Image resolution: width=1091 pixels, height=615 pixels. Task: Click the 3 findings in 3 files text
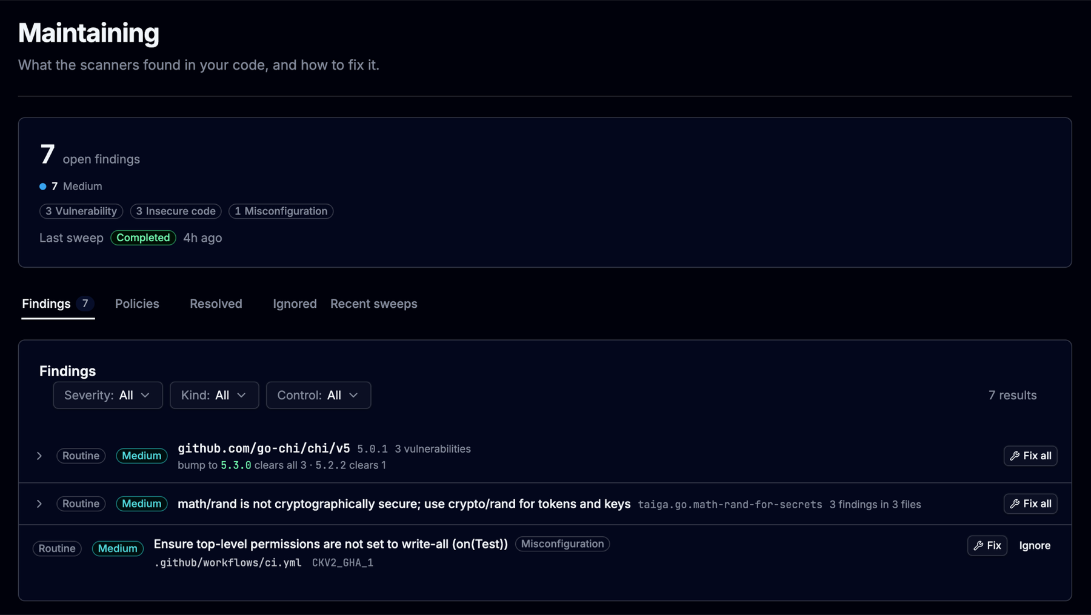pos(875,504)
